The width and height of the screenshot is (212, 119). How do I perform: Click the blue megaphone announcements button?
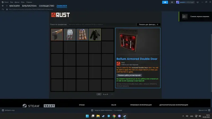pyautogui.click(x=165, y=2)
